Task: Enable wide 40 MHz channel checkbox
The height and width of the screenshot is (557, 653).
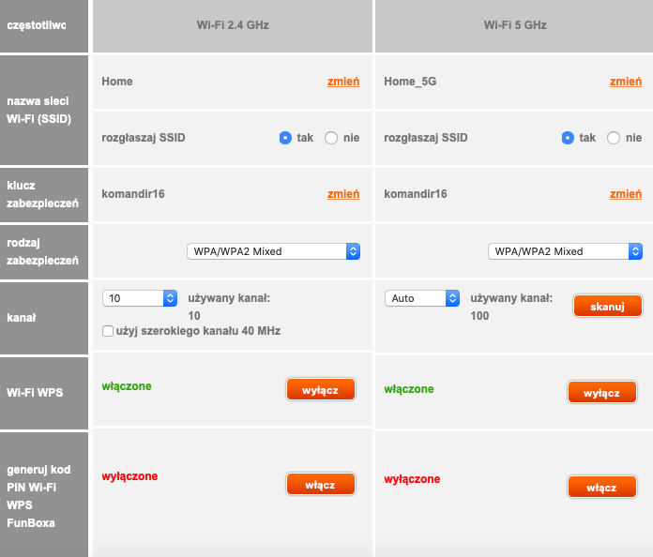Action: click(x=108, y=331)
